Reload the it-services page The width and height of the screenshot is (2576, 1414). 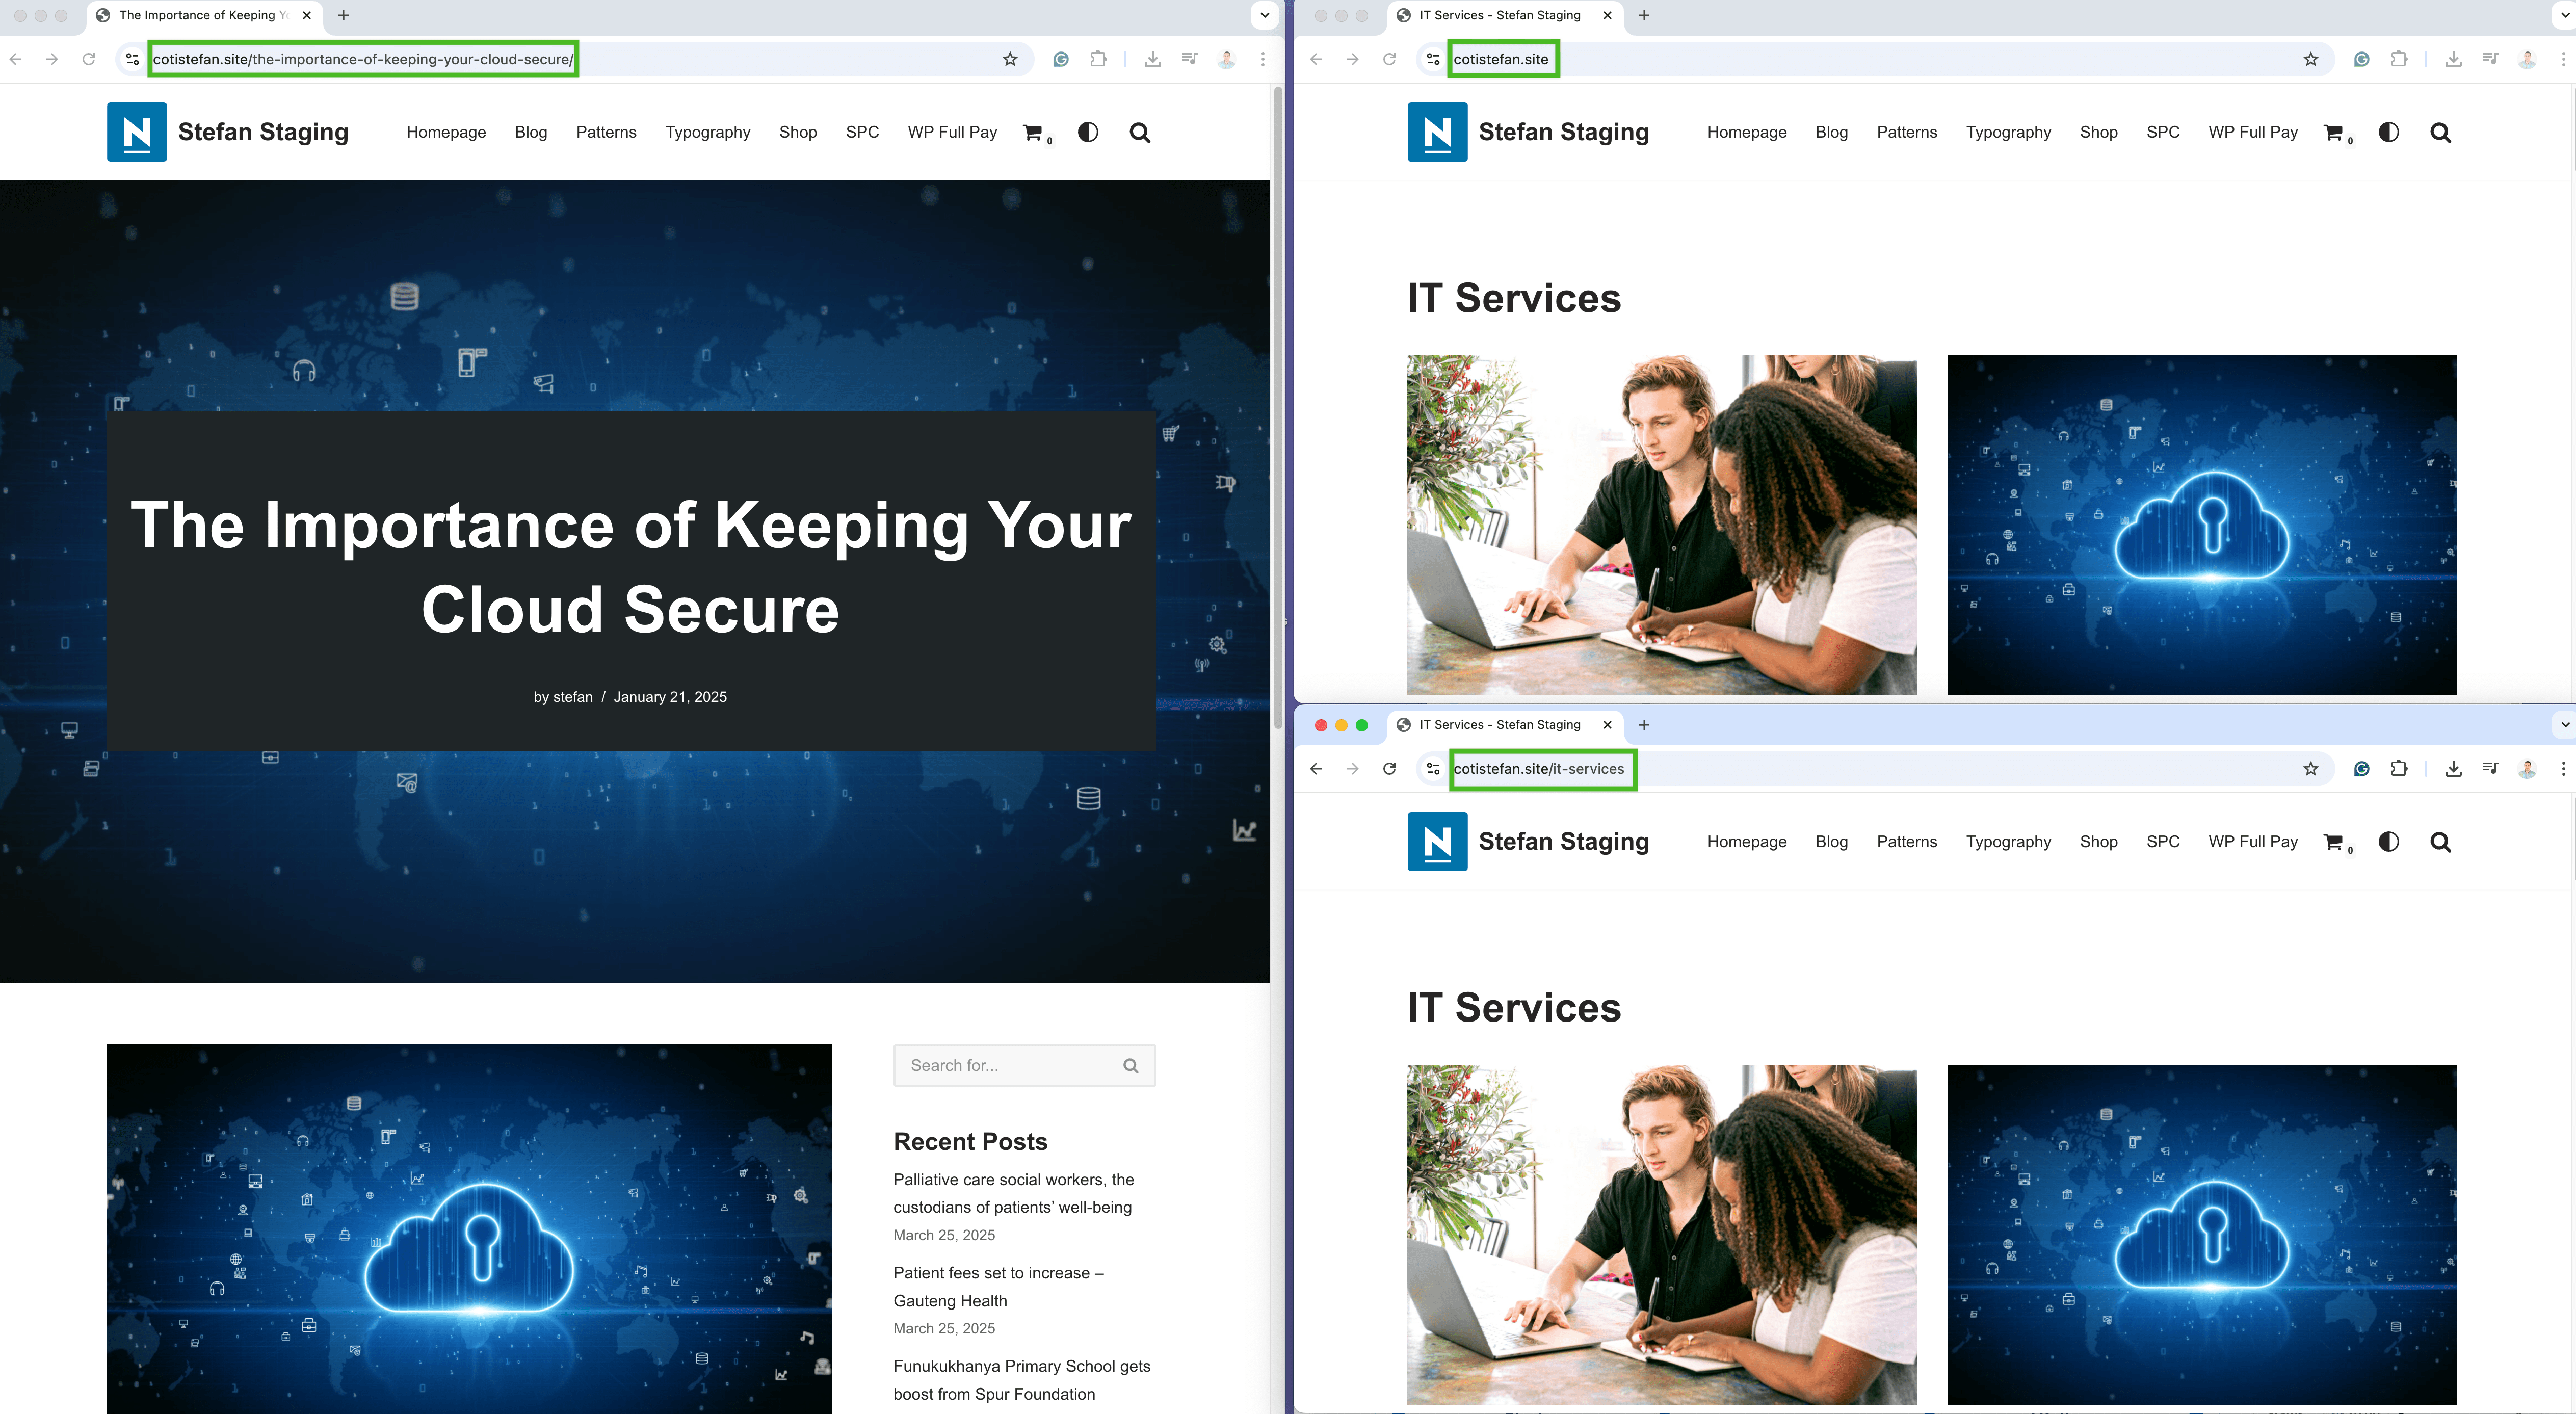point(1389,768)
